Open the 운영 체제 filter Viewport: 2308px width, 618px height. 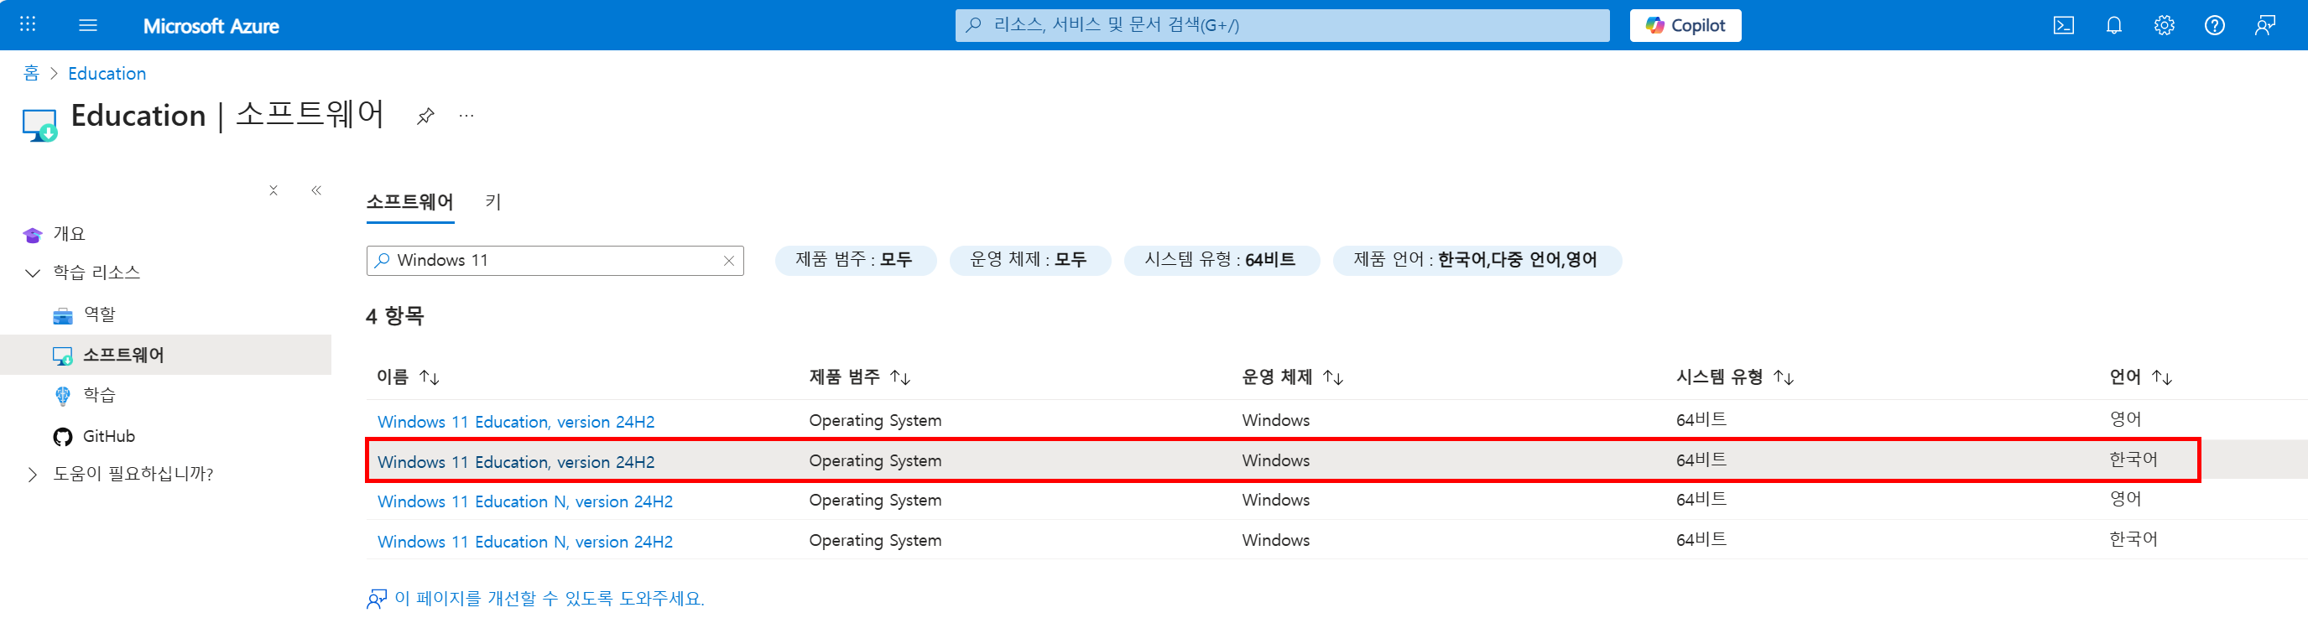point(1029,260)
